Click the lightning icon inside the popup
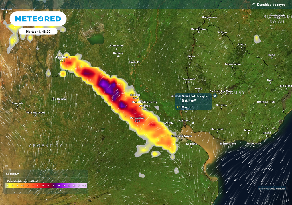The image size is (292, 205). [179, 97]
